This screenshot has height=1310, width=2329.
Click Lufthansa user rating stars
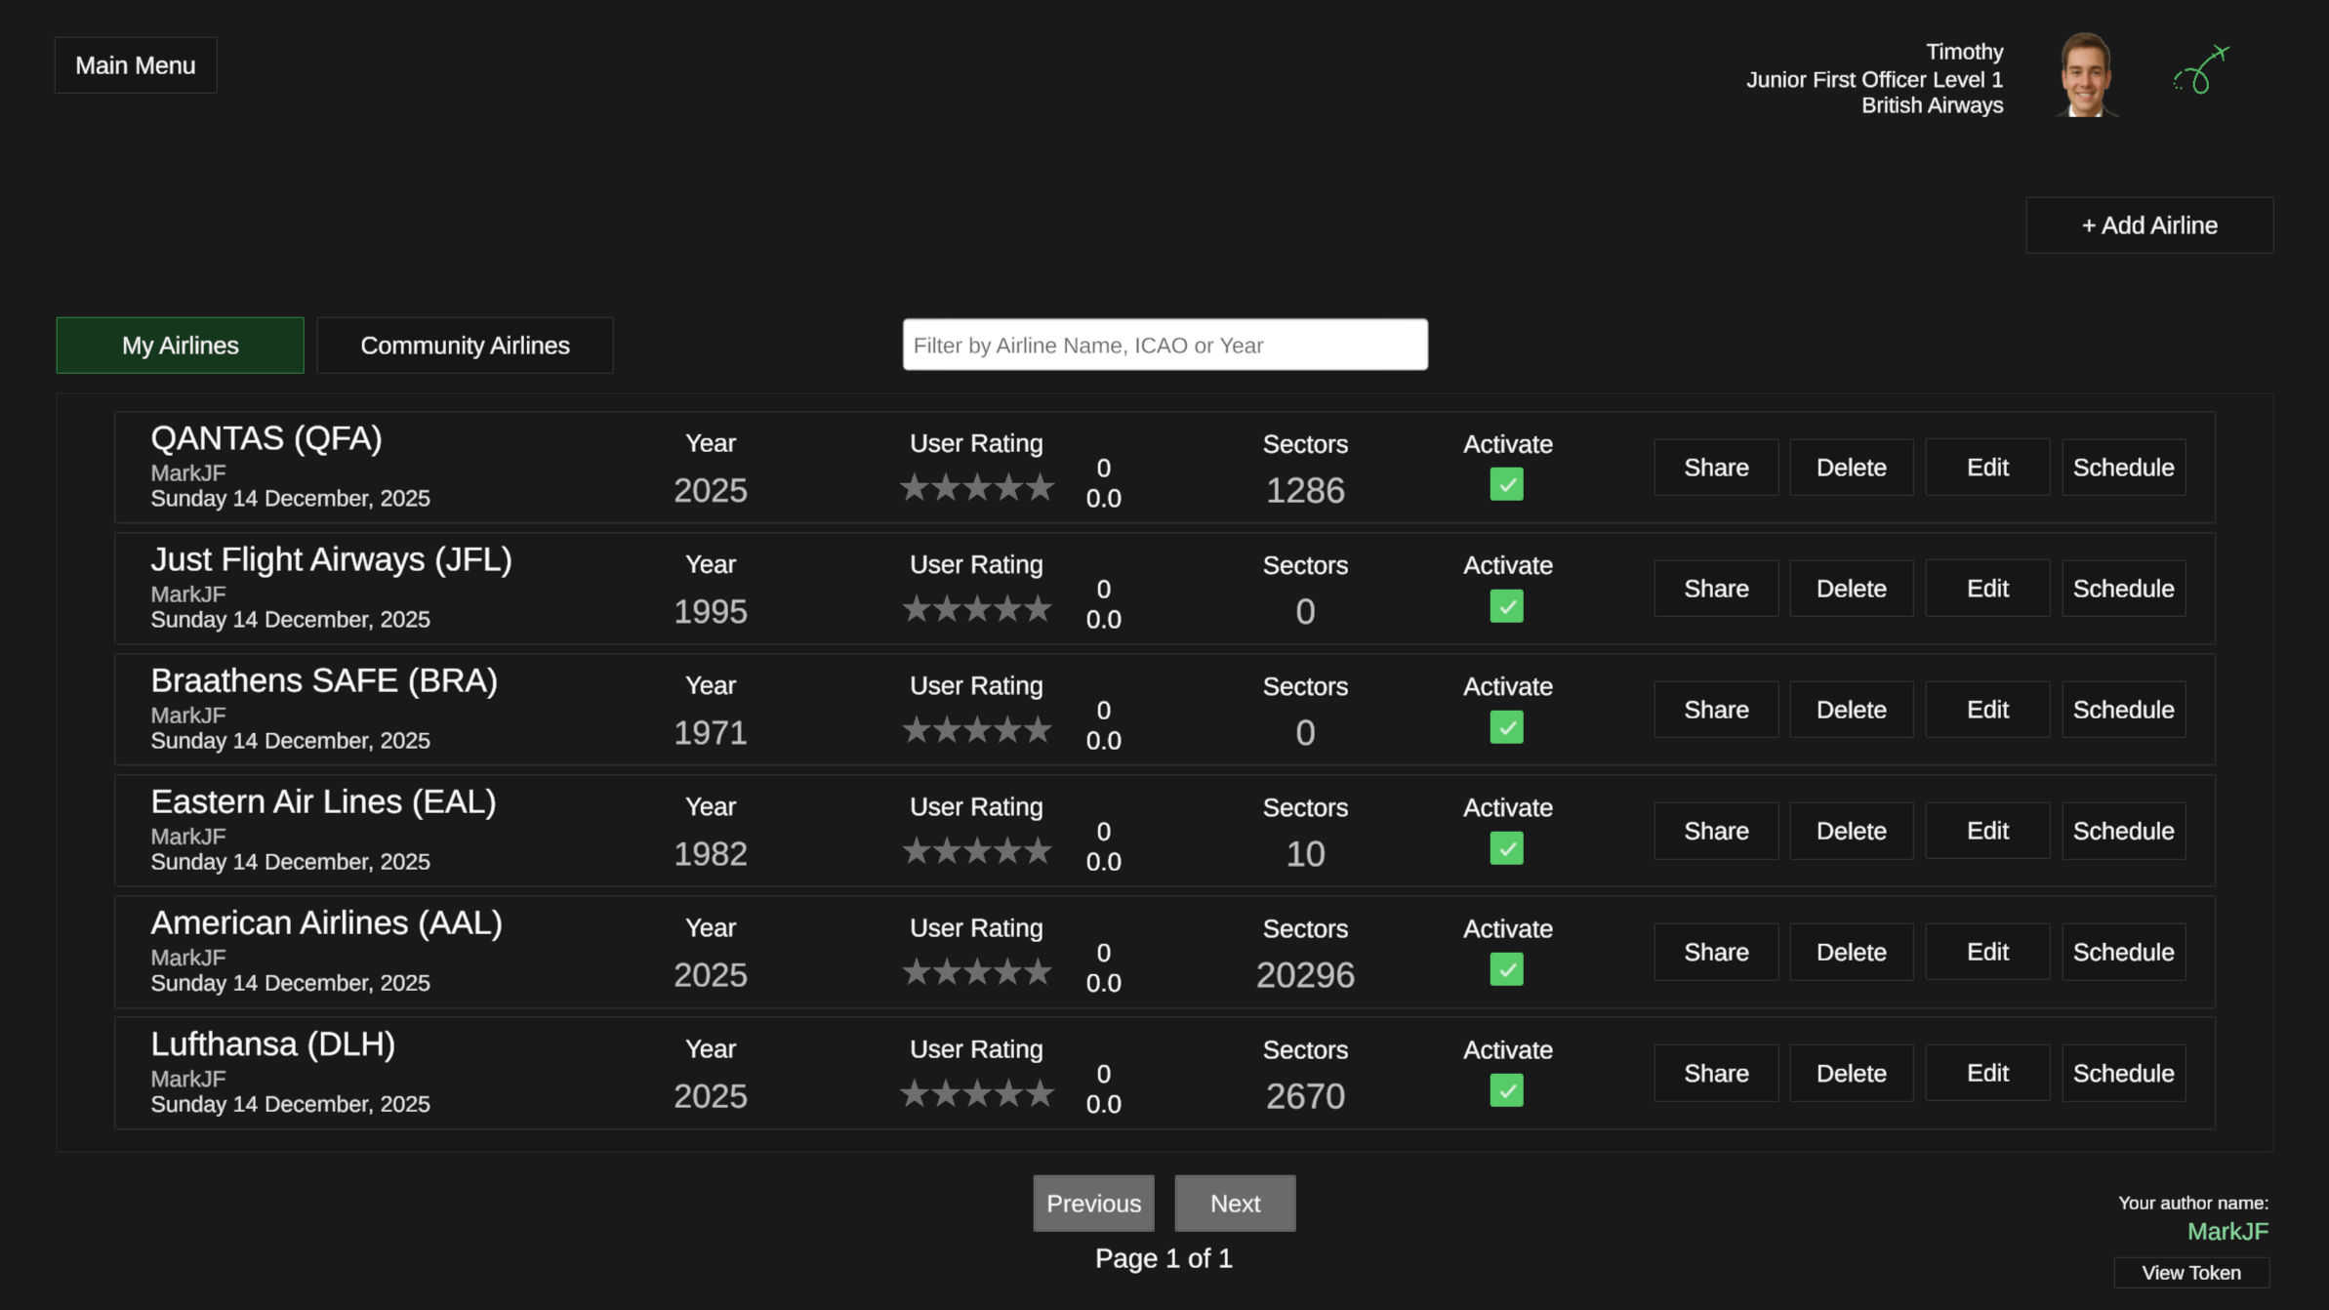(976, 1093)
